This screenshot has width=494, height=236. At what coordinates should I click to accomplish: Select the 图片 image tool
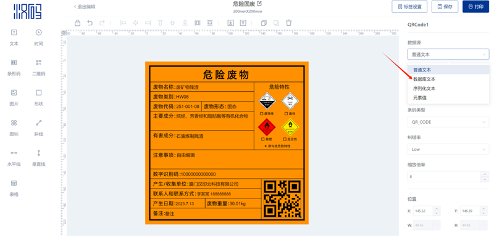click(x=14, y=97)
